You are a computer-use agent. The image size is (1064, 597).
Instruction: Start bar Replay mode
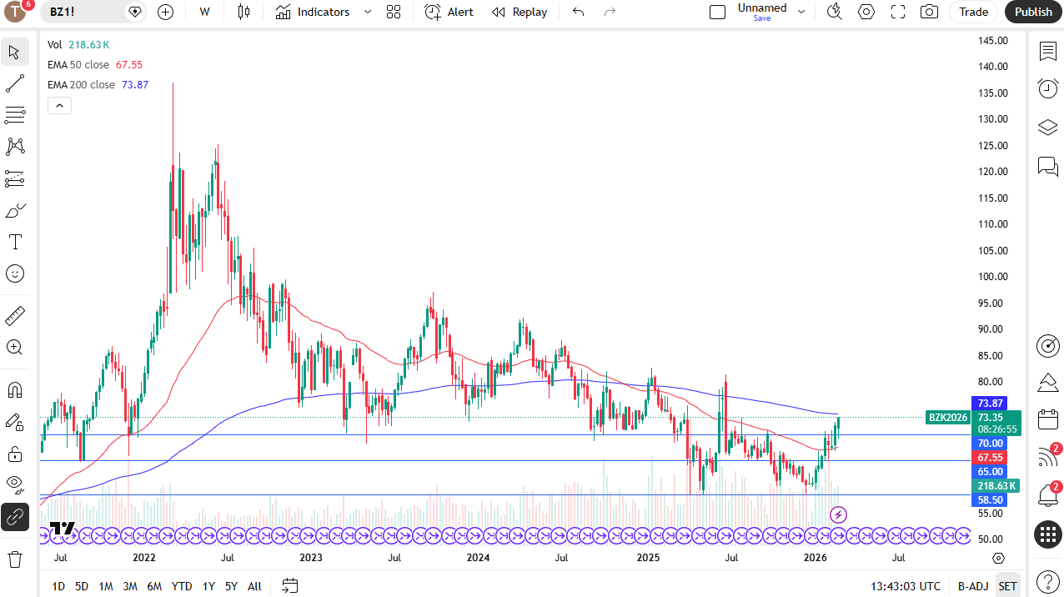point(519,12)
